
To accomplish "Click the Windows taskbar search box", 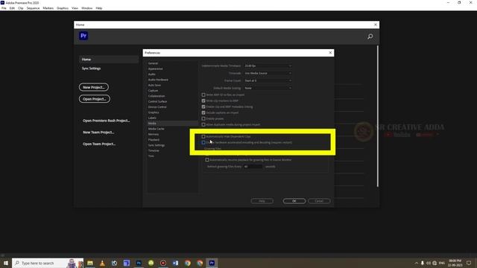I will (48, 263).
